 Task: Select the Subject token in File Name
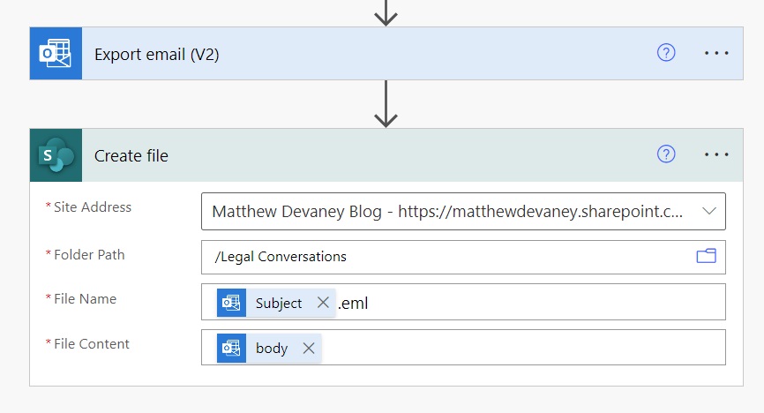(279, 304)
